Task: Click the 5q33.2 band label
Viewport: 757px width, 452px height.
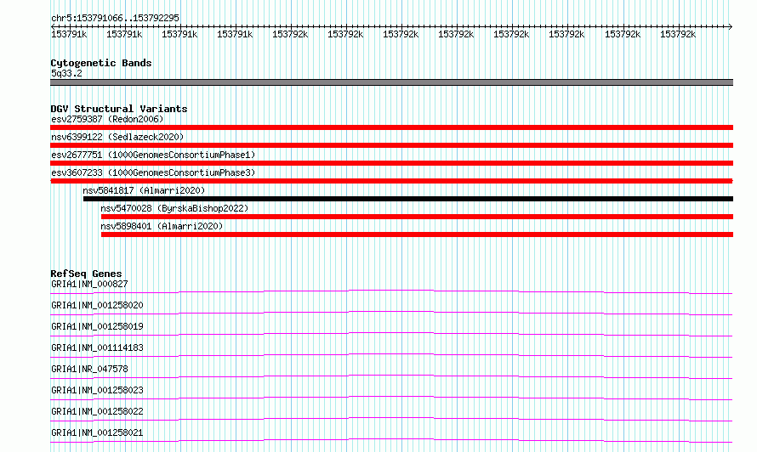Action: click(66, 73)
